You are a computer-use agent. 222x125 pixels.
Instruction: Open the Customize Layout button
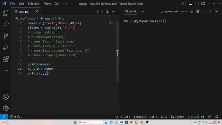pos(203,3)
